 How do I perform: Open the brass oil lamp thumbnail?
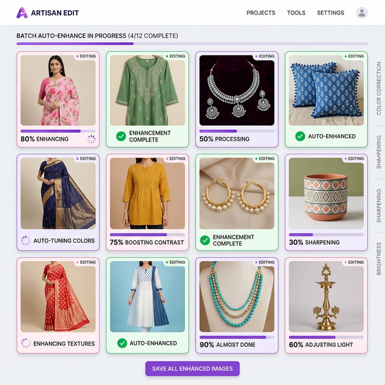coord(326,297)
